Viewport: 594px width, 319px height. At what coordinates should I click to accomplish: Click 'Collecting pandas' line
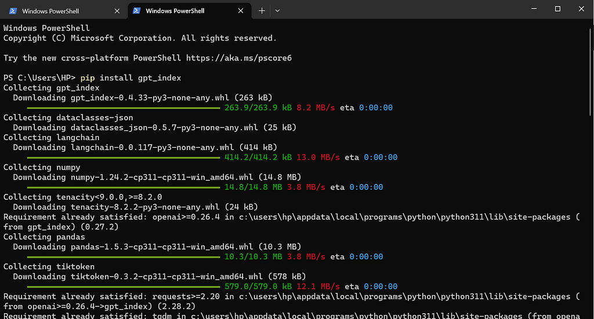point(44,237)
